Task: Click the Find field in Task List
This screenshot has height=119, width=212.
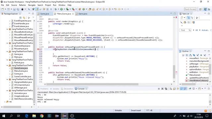Action: pyautogui.click(x=185, y=30)
